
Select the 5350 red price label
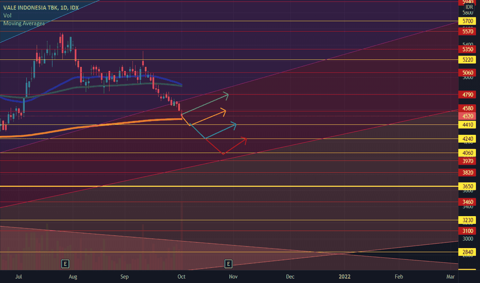point(467,49)
